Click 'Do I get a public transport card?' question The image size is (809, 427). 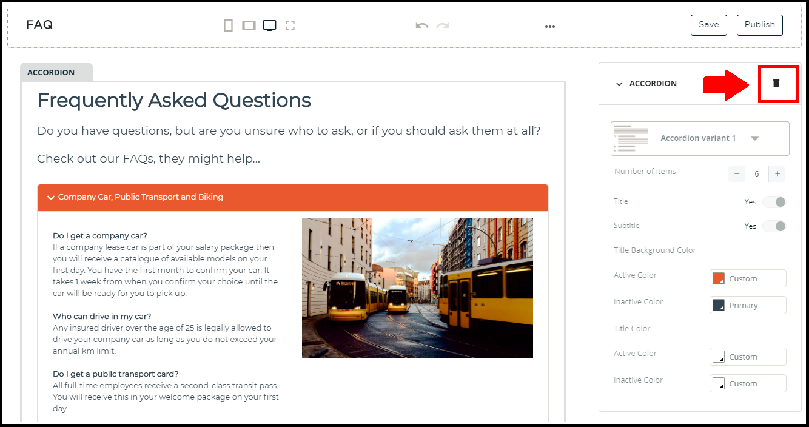coord(116,374)
